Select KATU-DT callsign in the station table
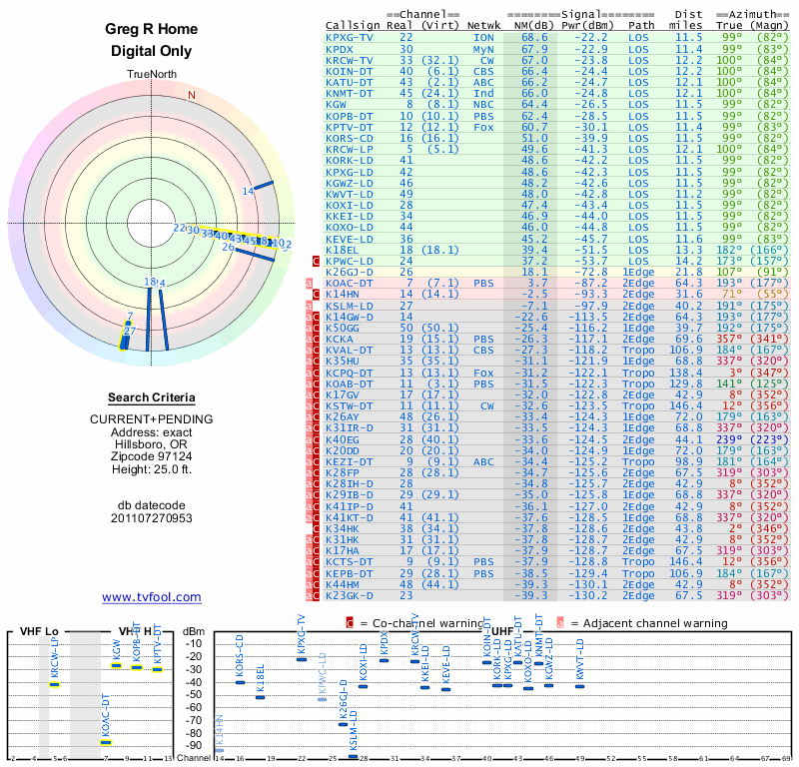The width and height of the screenshot is (799, 767). pos(350,83)
